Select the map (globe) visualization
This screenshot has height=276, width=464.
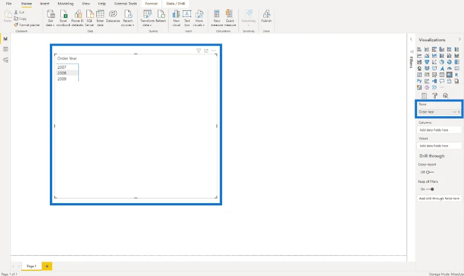419,68
